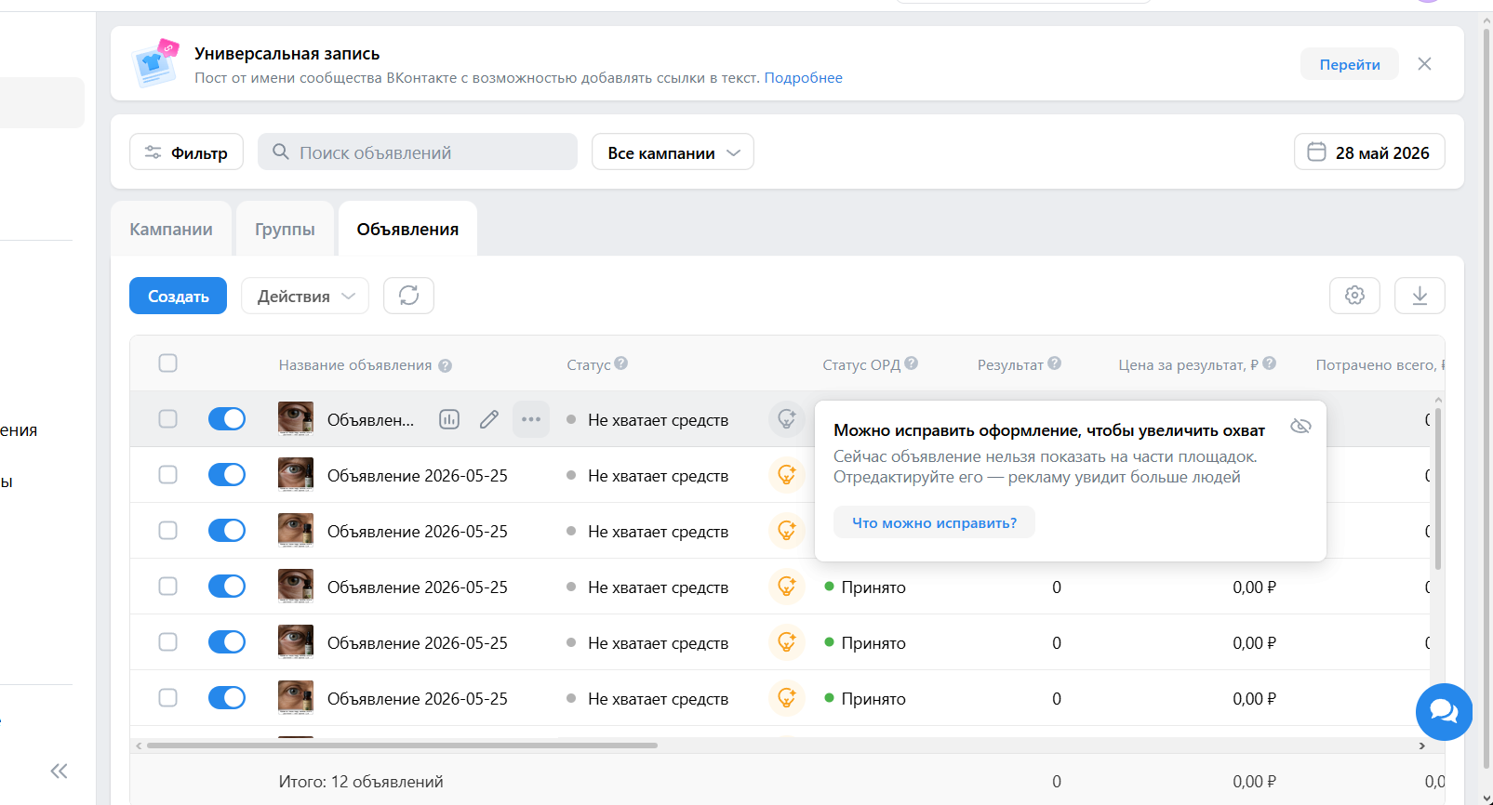This screenshot has width=1493, height=805.
Task: Click inside Поиск объявлений search field
Action: point(418,152)
